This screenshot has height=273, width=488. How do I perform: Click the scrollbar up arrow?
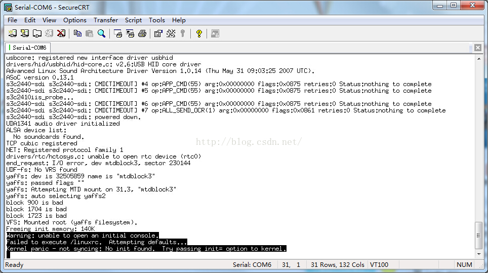click(x=479, y=58)
